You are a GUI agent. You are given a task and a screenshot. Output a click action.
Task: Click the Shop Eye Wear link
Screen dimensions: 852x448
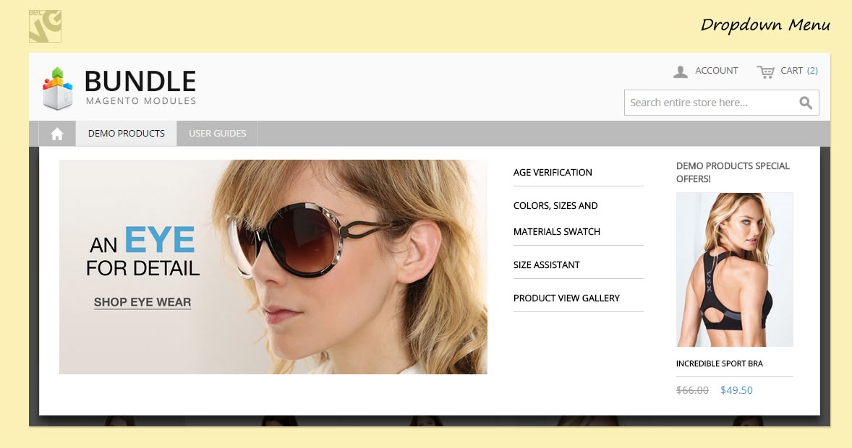142,302
